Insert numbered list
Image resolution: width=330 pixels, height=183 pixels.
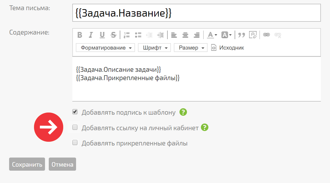tap(127, 35)
